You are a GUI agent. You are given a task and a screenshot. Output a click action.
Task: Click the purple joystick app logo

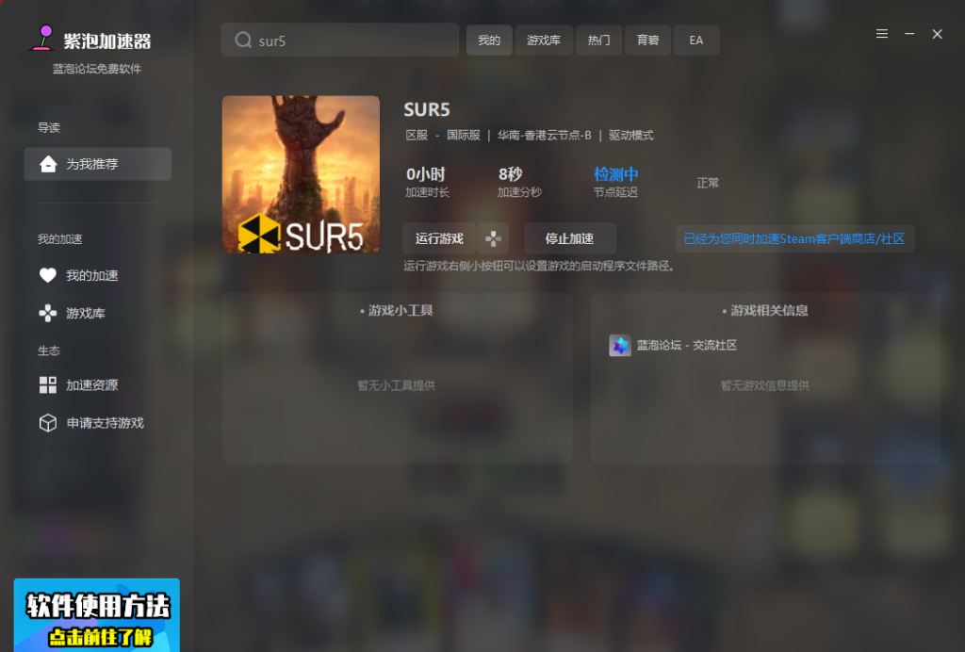[x=43, y=38]
